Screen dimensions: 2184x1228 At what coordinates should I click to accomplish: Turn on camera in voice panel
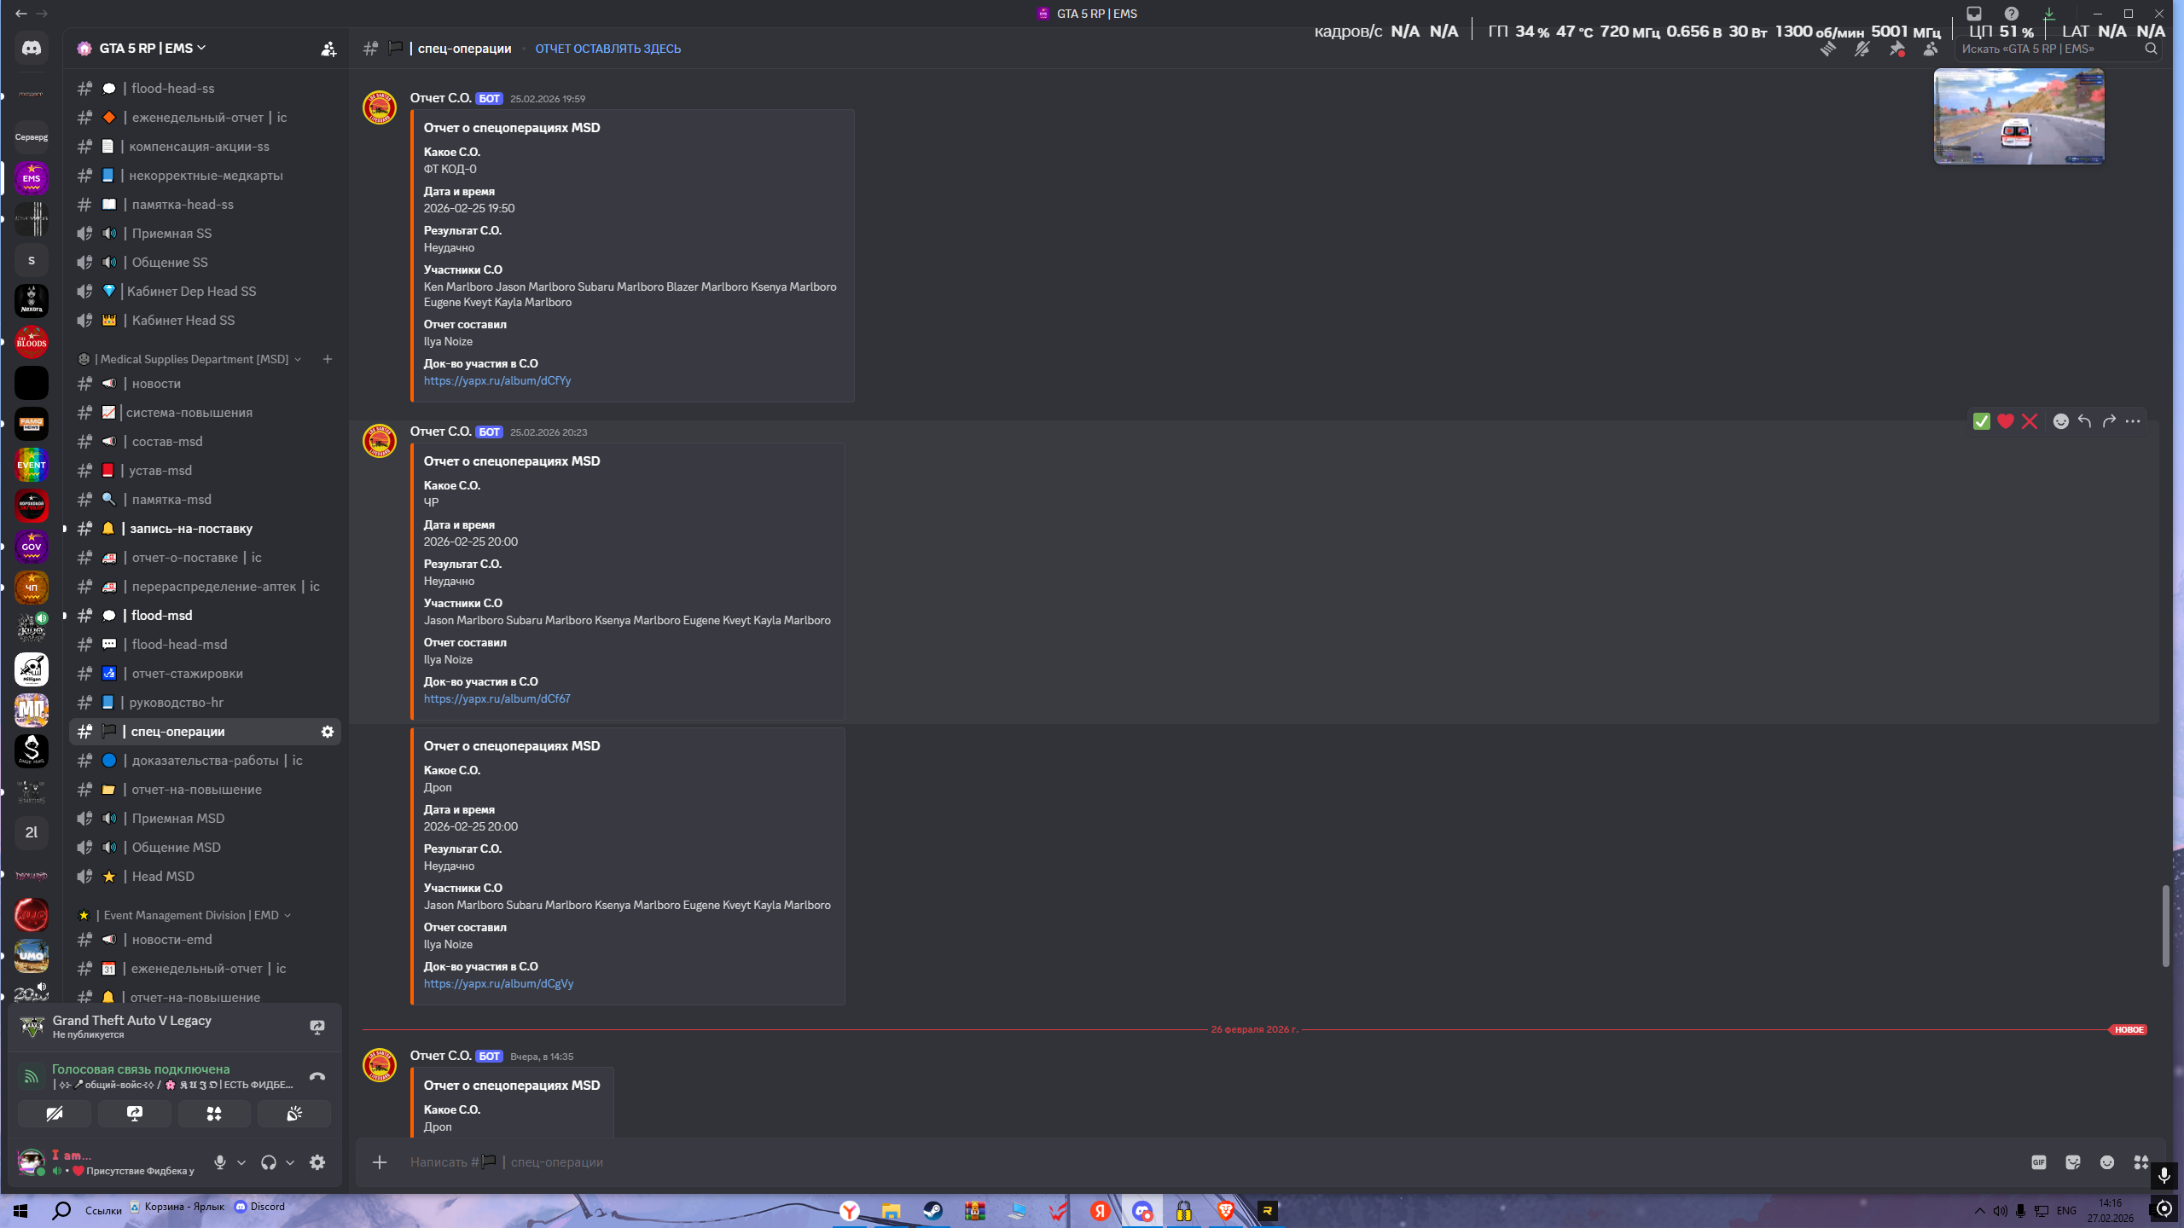pyautogui.click(x=55, y=1114)
